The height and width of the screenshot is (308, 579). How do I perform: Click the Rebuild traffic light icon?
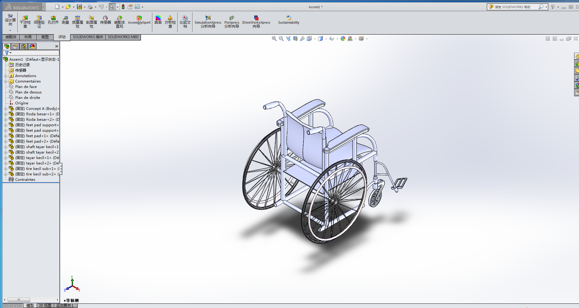tap(123, 7)
